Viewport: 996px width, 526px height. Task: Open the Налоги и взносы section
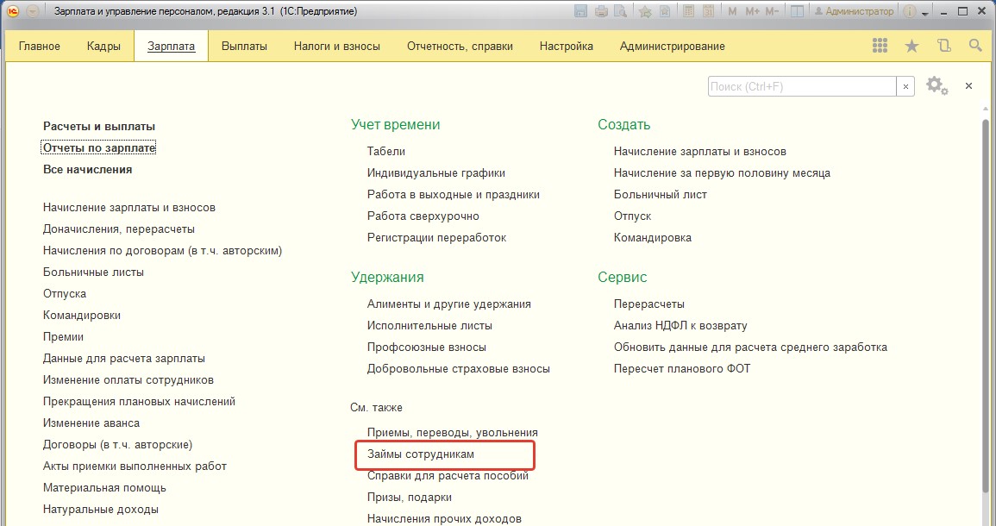pos(337,46)
